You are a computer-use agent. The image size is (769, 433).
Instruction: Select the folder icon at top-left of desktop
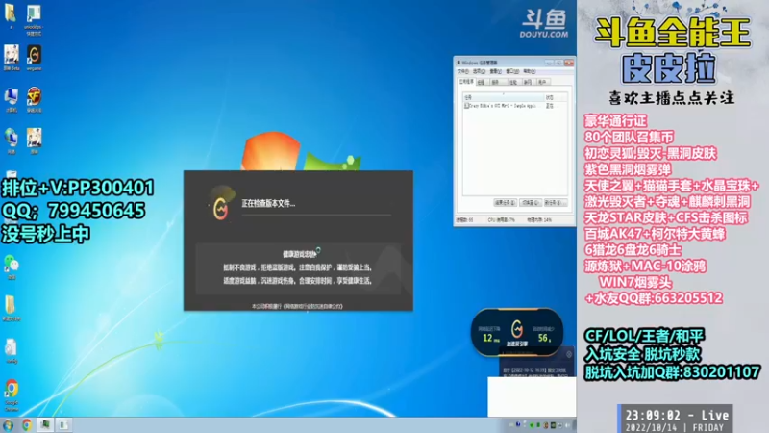(11, 16)
